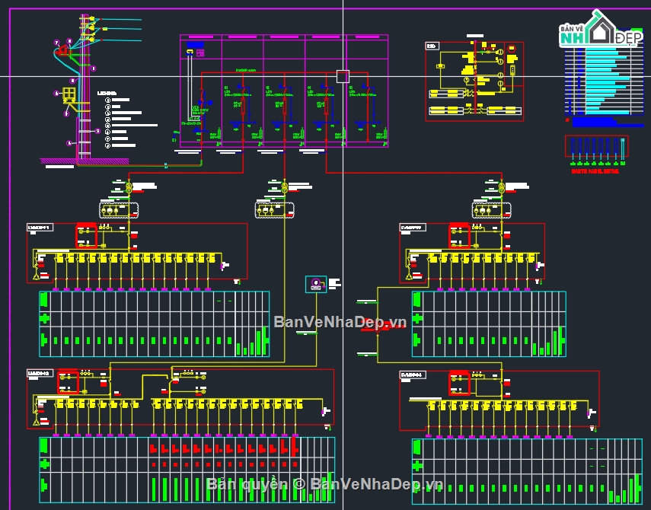The image size is (651, 510).
Task: Click the red EARTH PANEL DETAIL label
Action: [595, 172]
